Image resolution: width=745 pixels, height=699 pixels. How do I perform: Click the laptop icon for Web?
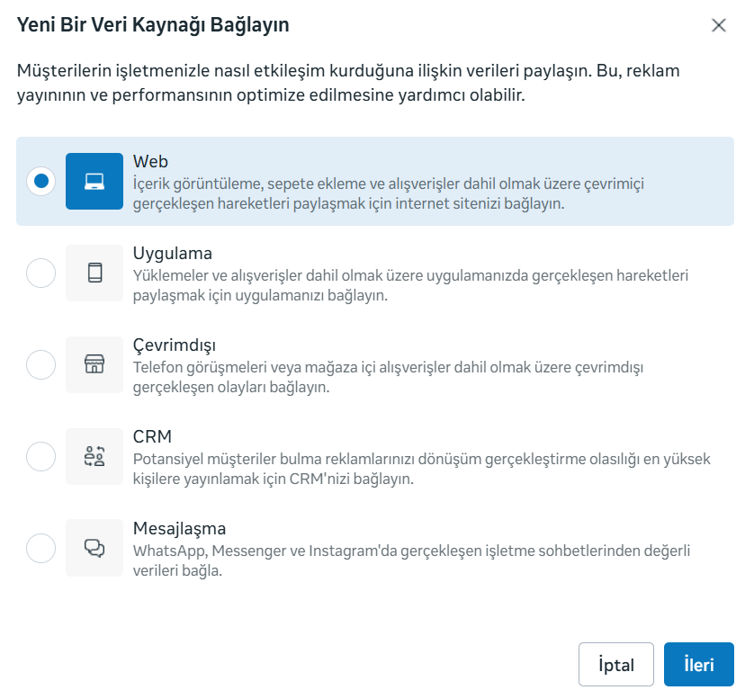pos(94,181)
